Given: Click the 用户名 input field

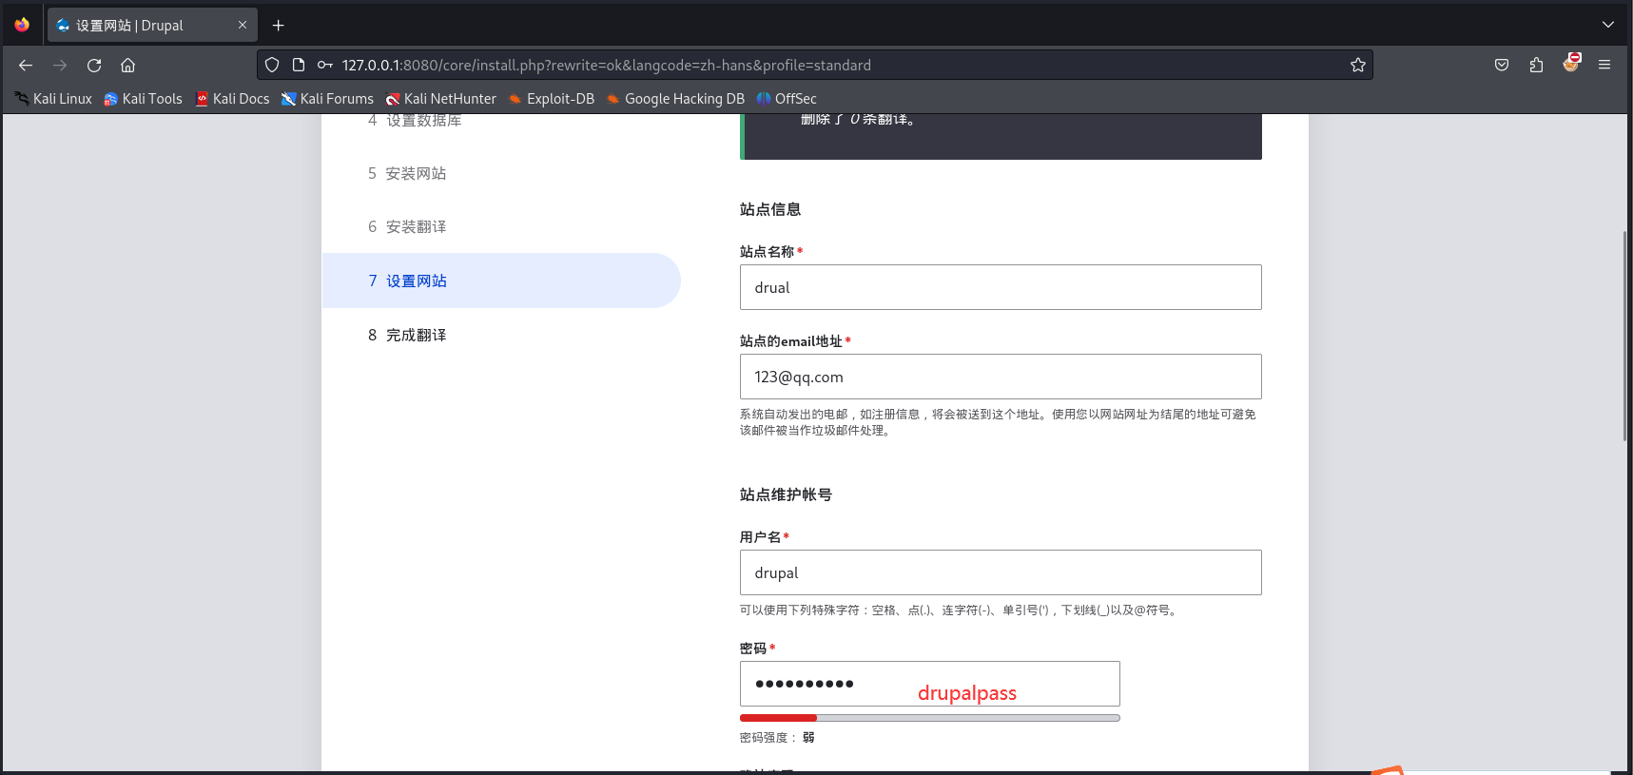Looking at the screenshot, I should click(x=1001, y=572).
